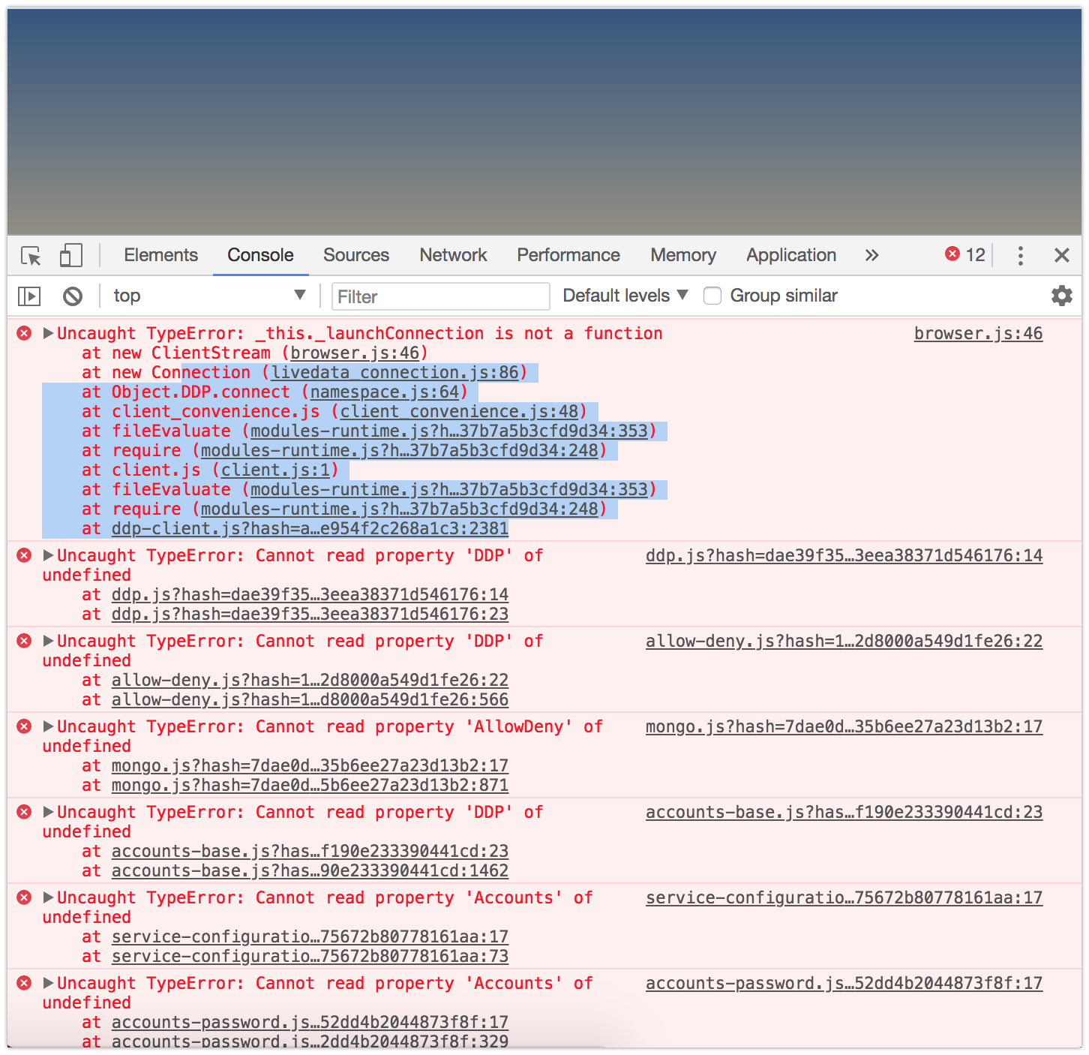Show more DevTools tabs via double chevron

coord(871,256)
